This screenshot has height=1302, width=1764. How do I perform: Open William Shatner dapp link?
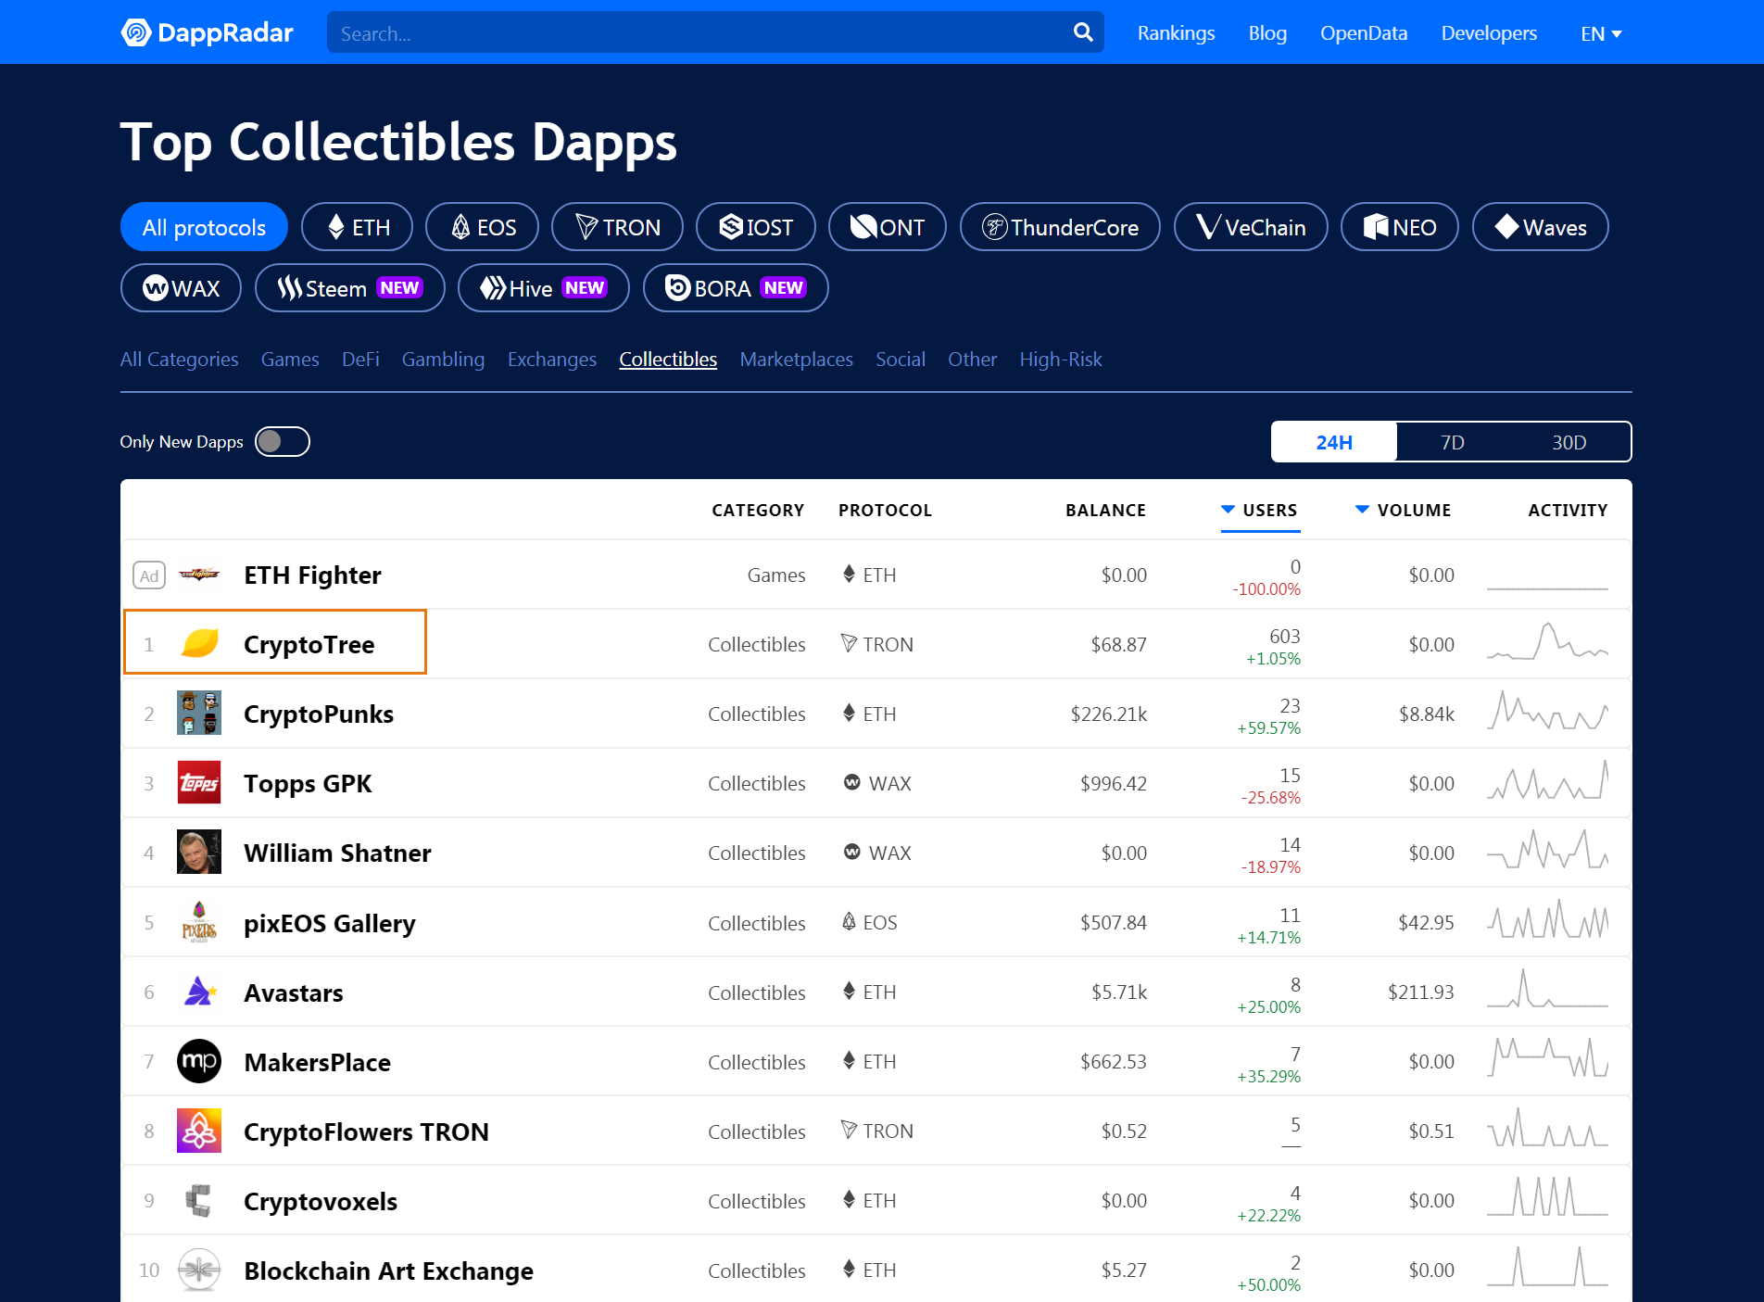(337, 853)
